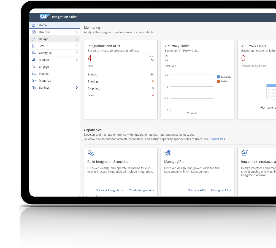276x248 pixels.
Task: Click the Discover compass icon
Action: 34,32
